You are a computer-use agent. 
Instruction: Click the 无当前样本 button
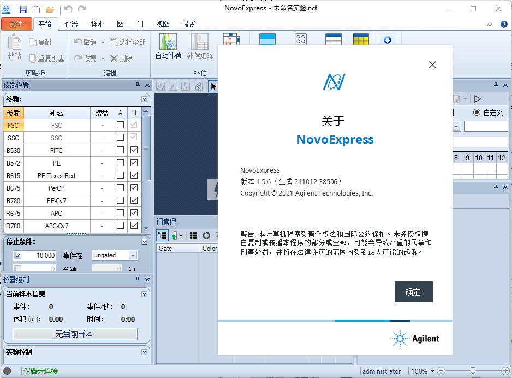76,334
